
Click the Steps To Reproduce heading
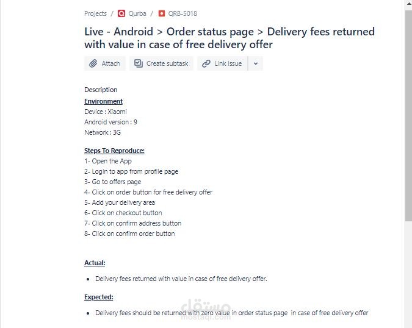point(114,151)
